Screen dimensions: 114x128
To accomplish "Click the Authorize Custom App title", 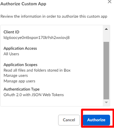I will point(23,4).
